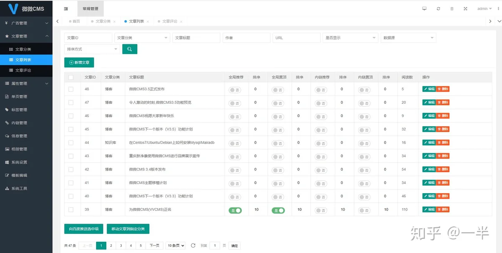
Task: Turn on 内链推荐 for article 47
Action: pyautogui.click(x=321, y=103)
